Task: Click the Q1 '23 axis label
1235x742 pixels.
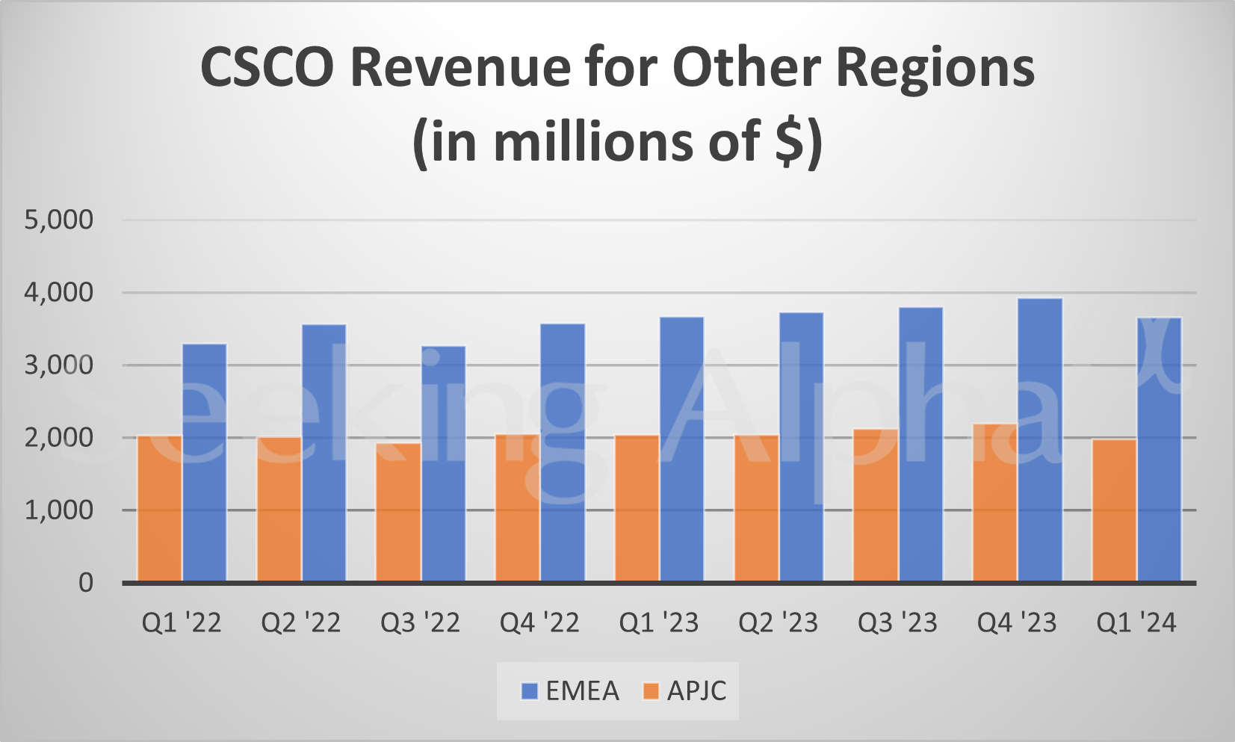Action: (659, 622)
